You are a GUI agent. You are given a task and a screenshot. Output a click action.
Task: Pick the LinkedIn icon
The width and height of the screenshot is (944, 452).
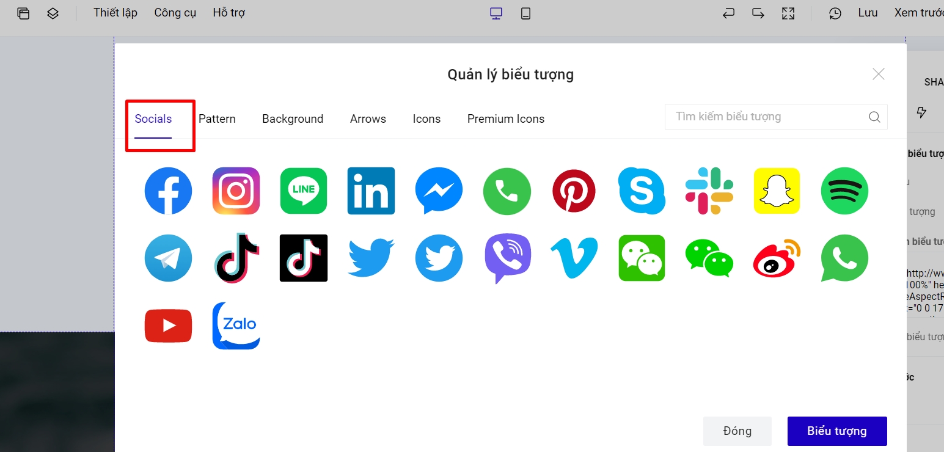[371, 191]
